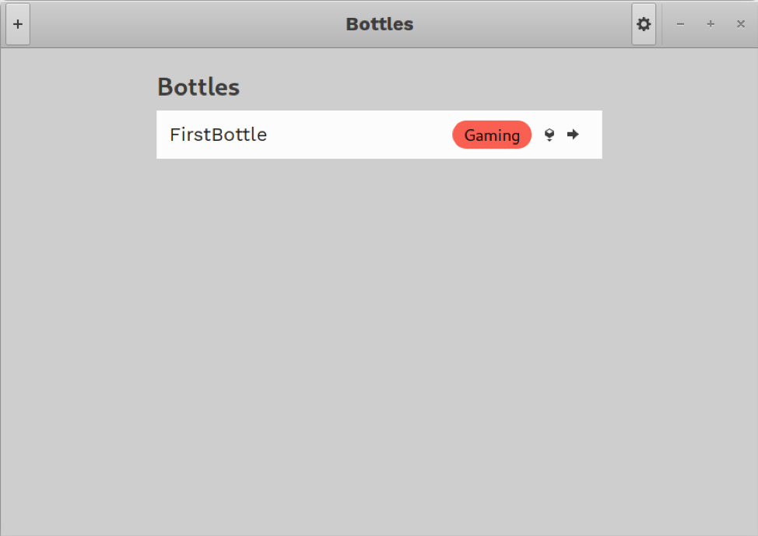Click the red Gaming environment badge
The image size is (758, 536).
[x=492, y=135]
